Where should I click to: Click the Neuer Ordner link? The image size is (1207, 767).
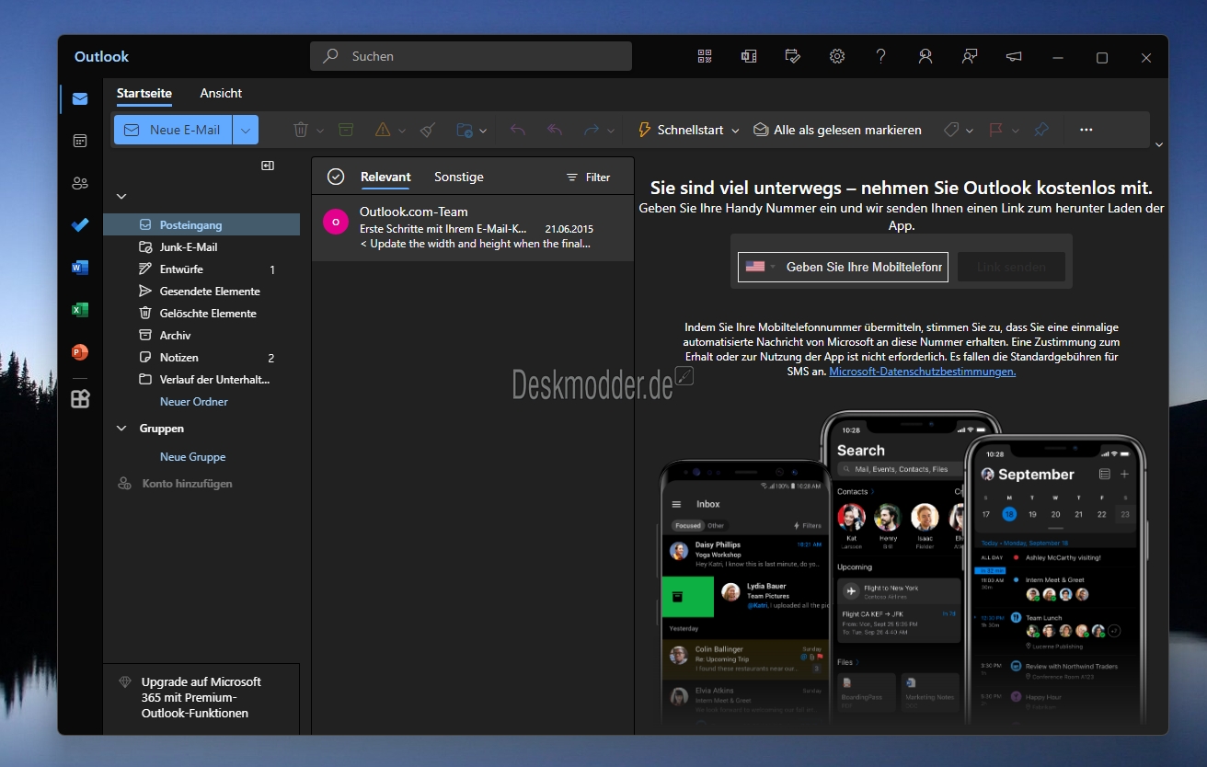(x=194, y=402)
